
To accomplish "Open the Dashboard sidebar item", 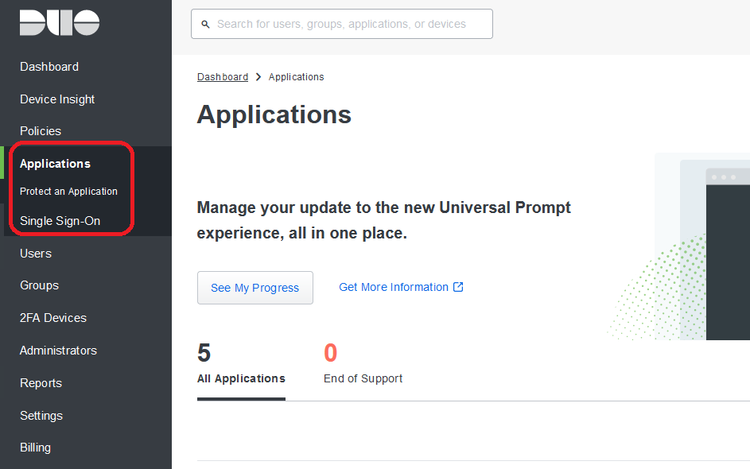I will [x=49, y=67].
